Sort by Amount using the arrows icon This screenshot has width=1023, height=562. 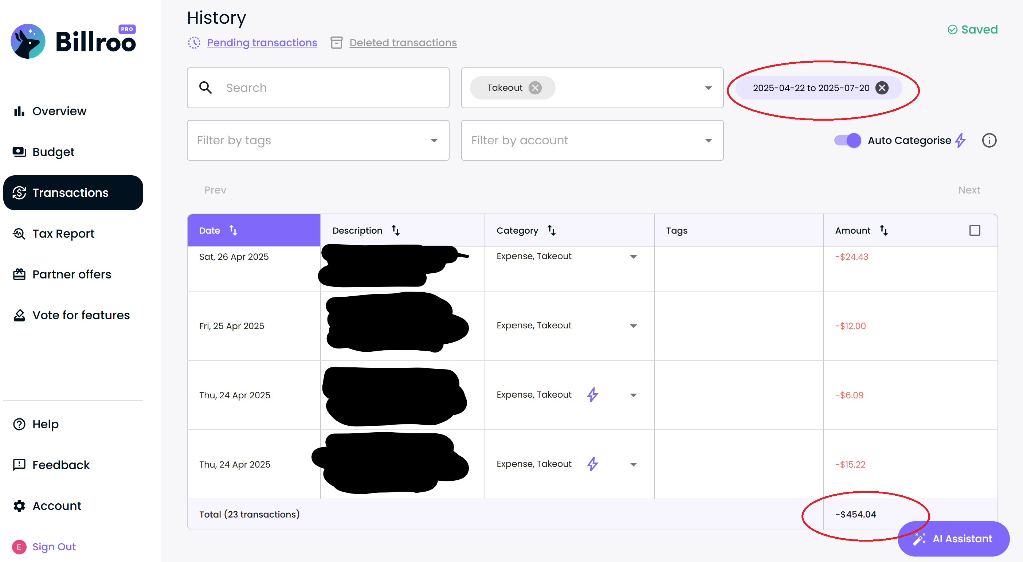coord(883,230)
